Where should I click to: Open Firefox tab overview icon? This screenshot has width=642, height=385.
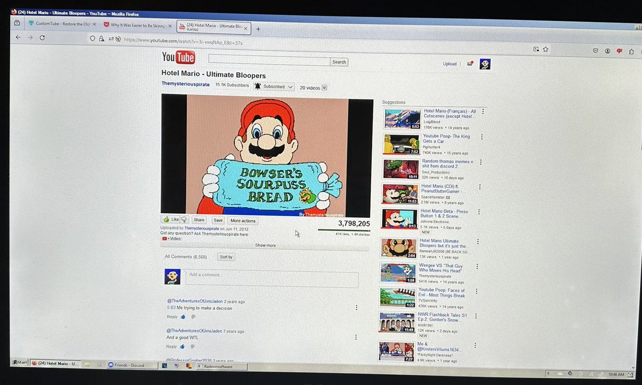[17, 23]
